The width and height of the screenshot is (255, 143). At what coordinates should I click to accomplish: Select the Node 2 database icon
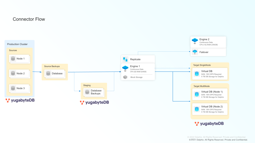(x=13, y=73)
